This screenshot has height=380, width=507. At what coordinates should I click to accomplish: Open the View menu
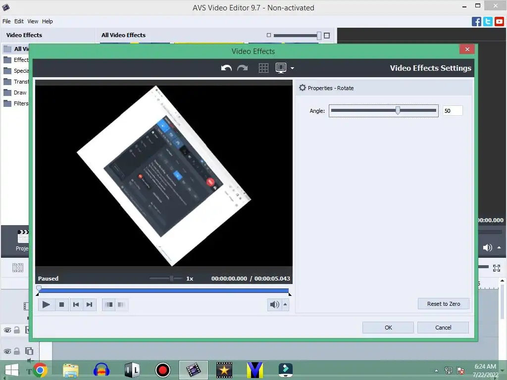coord(33,21)
